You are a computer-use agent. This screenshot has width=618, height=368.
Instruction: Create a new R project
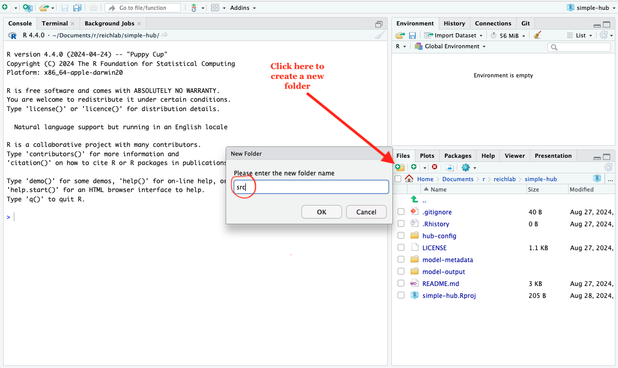[x=28, y=7]
